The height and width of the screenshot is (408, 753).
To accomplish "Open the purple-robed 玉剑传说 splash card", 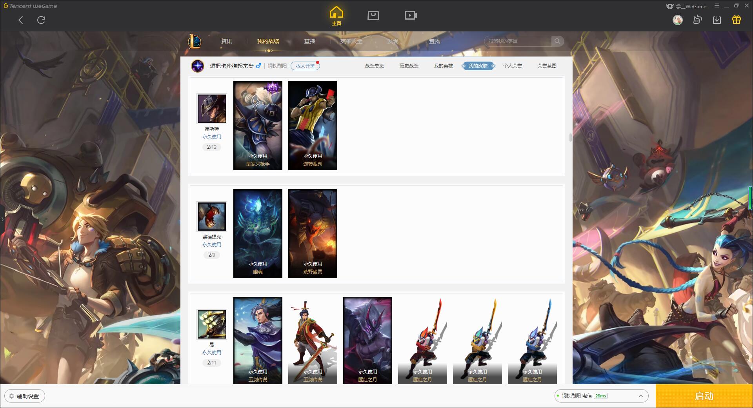I will (258, 341).
